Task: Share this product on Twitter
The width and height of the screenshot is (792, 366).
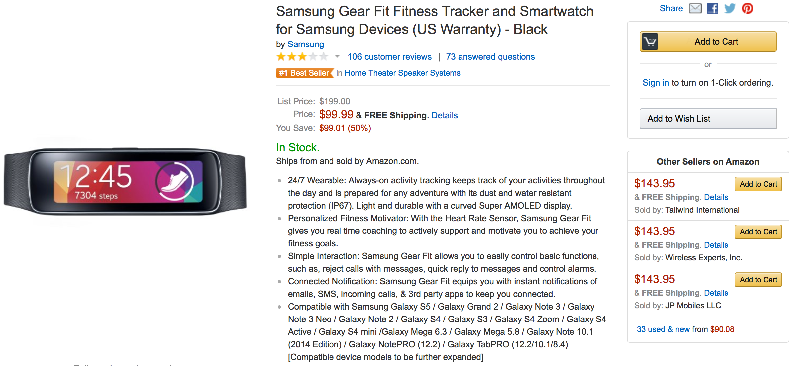Action: click(x=730, y=8)
